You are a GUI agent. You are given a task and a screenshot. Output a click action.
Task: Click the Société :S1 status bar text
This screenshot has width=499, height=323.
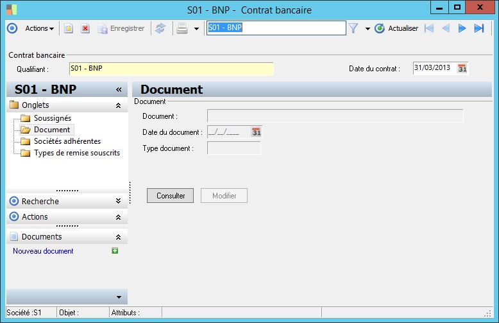24,313
